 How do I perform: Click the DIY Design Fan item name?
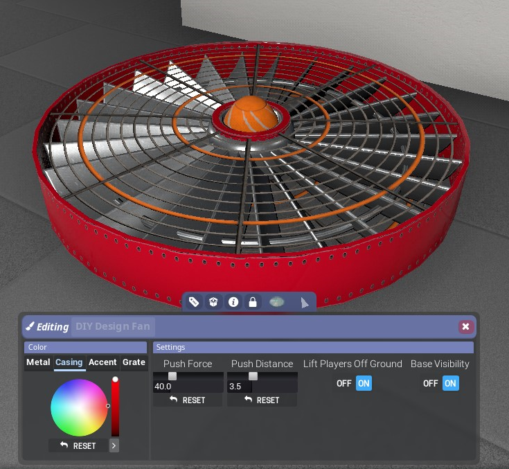pos(113,326)
